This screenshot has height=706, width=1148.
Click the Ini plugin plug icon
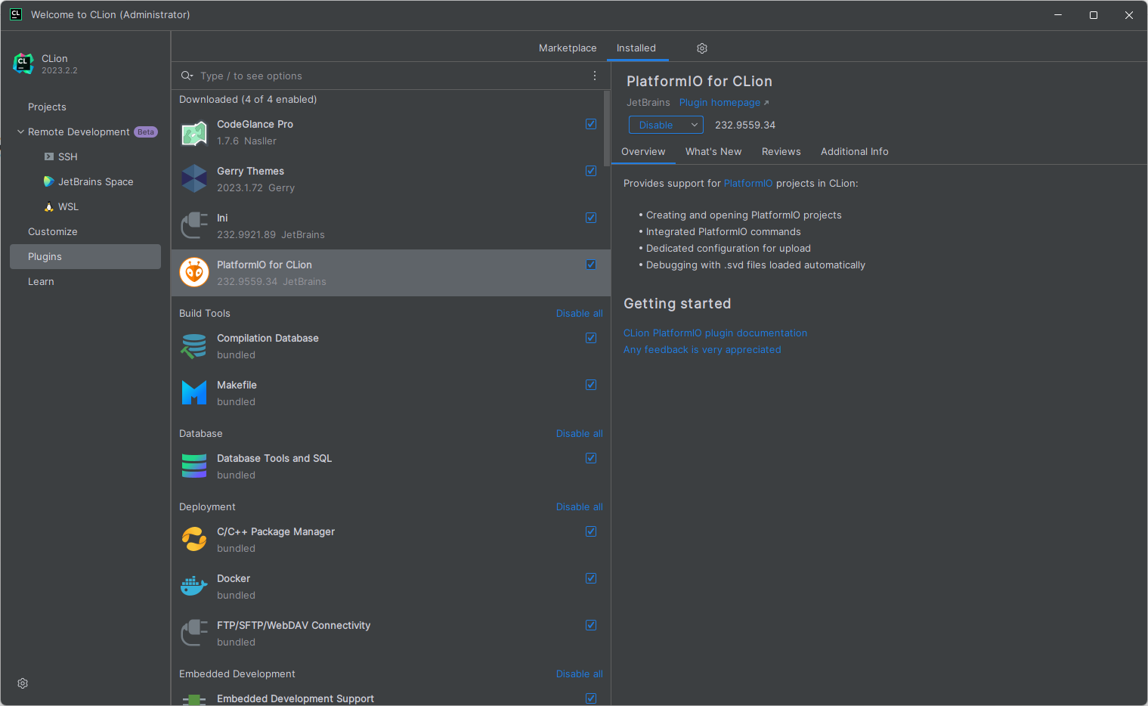point(194,226)
